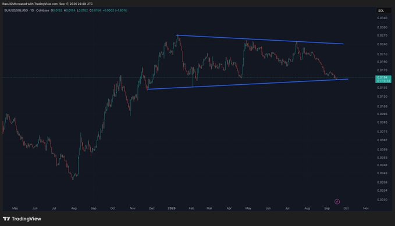
Task: Click the lower blue trendline
Action: [248, 84]
